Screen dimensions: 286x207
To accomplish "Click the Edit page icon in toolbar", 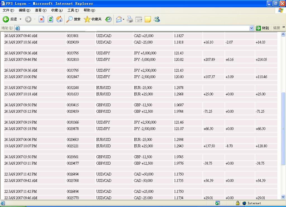I will 139,19.
